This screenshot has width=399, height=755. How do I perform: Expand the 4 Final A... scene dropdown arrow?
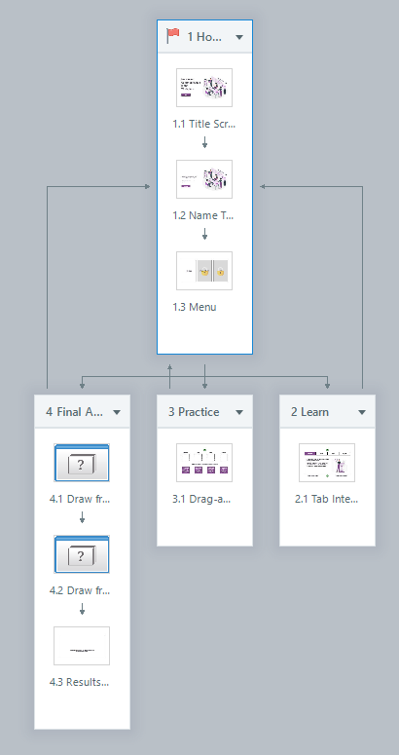pos(117,412)
